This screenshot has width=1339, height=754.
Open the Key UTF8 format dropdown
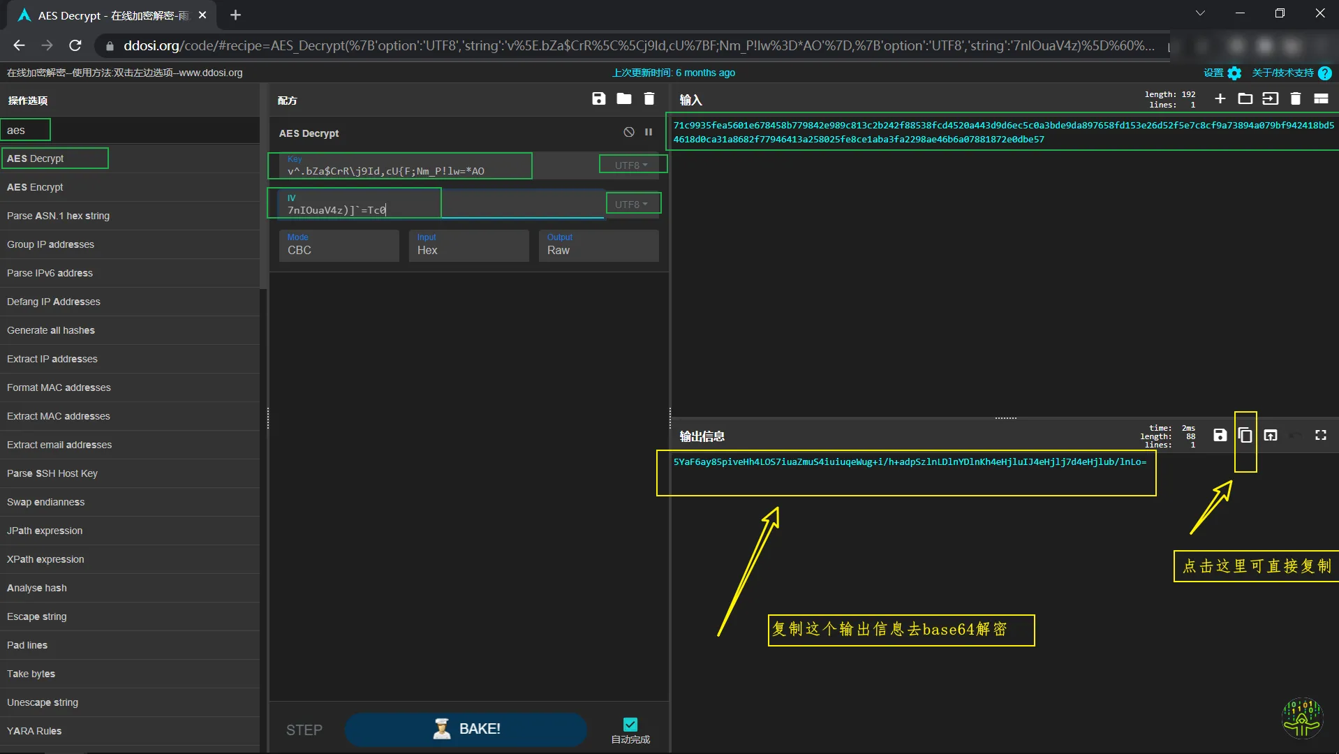[632, 165]
